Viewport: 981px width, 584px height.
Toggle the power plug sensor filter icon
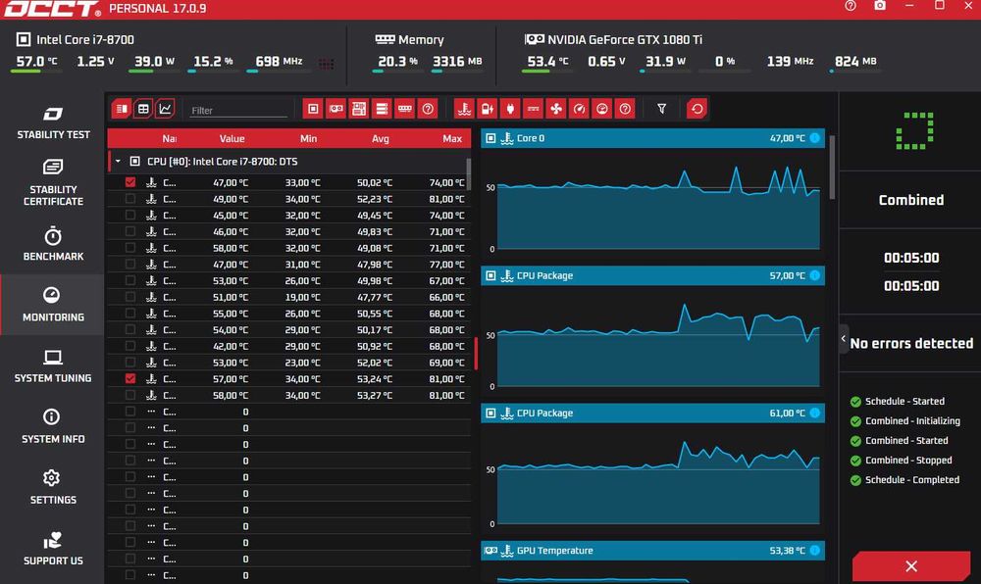(x=510, y=109)
